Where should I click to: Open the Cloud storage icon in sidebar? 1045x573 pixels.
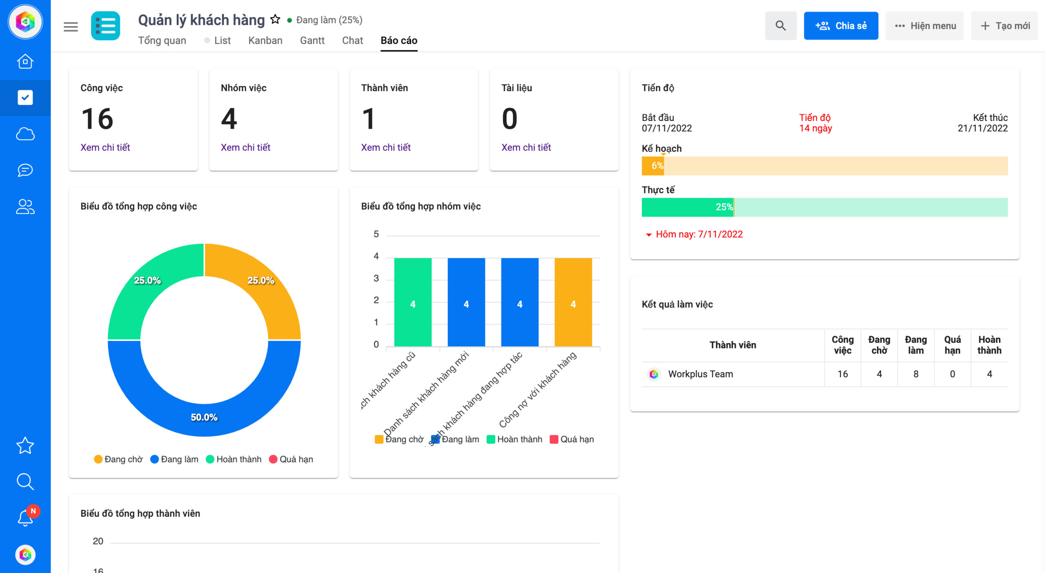tap(25, 134)
